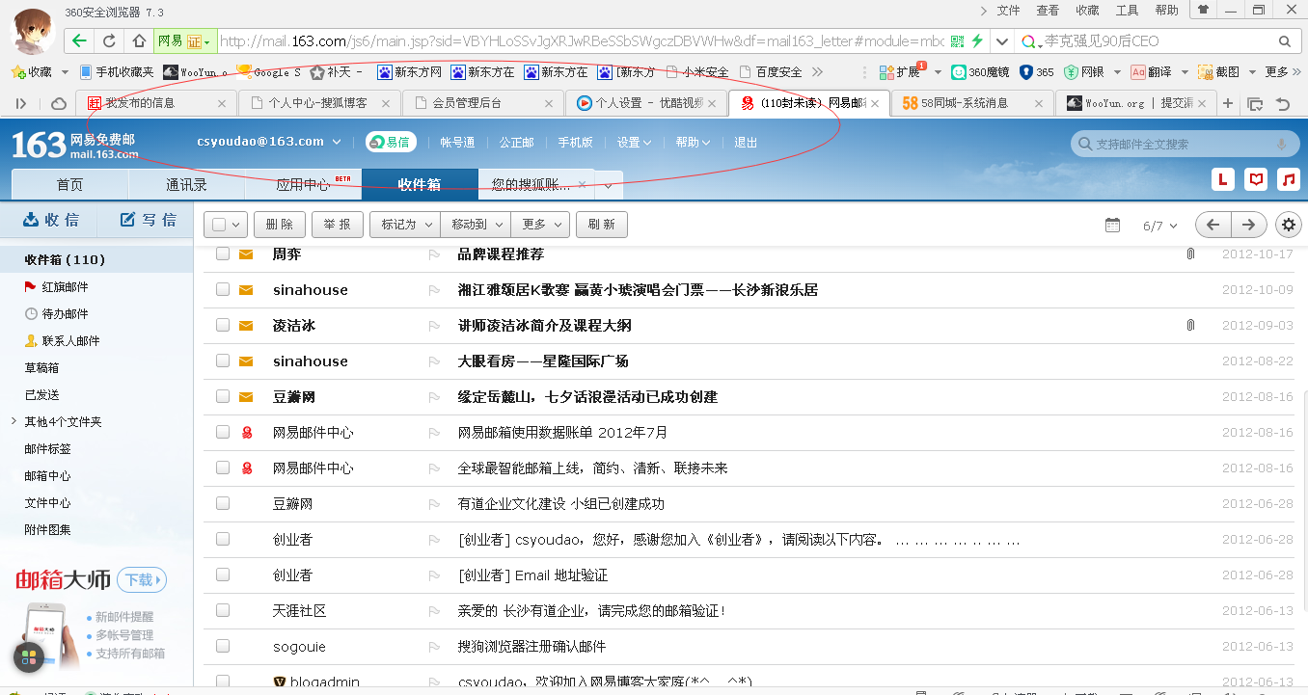Expand 其他4个文件夹 in sidebar
The image size is (1308, 695).
(14, 421)
